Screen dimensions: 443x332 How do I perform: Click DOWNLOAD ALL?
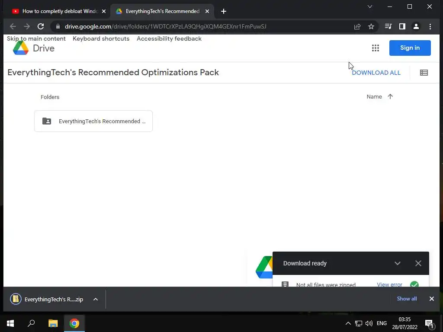[x=376, y=73]
